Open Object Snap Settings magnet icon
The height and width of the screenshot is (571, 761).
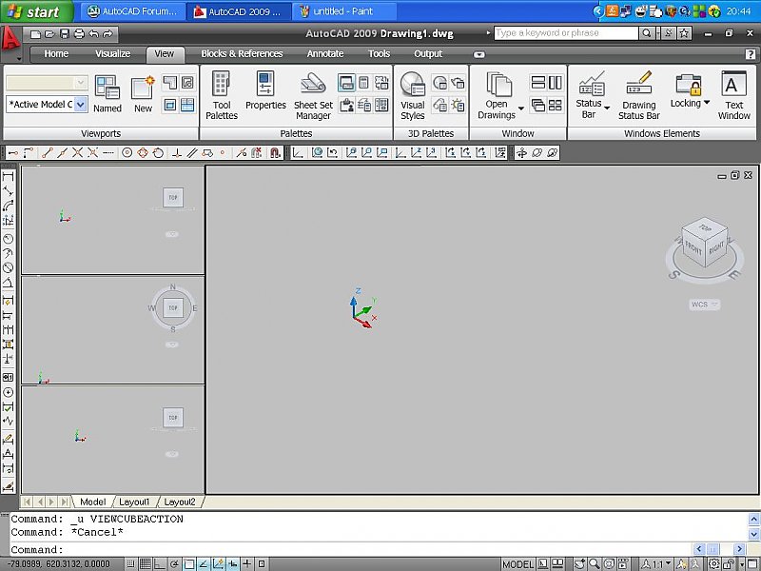pyautogui.click(x=275, y=153)
